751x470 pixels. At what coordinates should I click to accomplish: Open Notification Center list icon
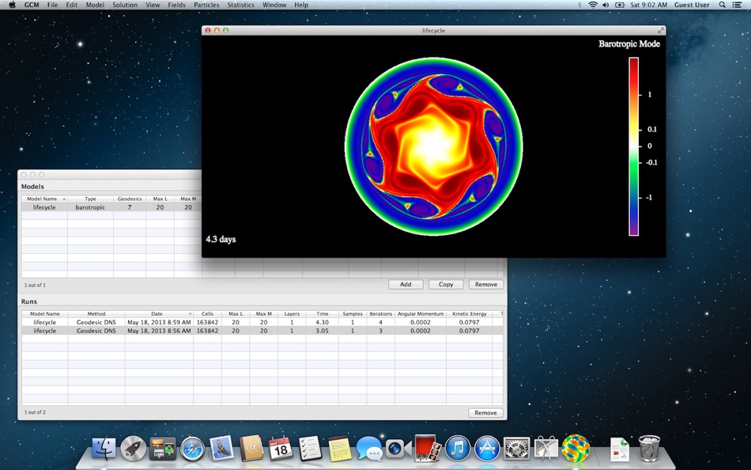click(738, 5)
